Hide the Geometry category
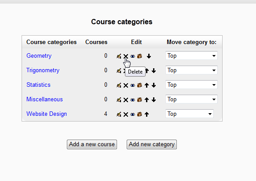The width and height of the screenshot is (256, 181). pos(132,56)
